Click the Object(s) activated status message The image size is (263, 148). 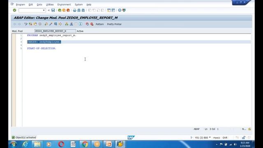[x=25, y=137]
